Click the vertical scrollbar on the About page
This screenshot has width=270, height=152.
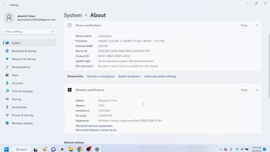(x=269, y=66)
